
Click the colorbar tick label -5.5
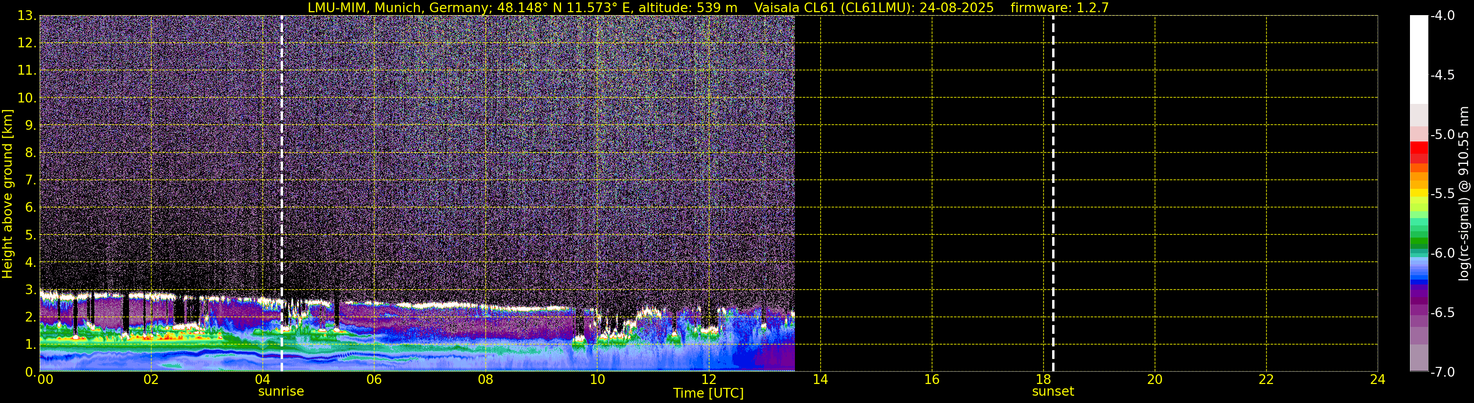click(1442, 194)
